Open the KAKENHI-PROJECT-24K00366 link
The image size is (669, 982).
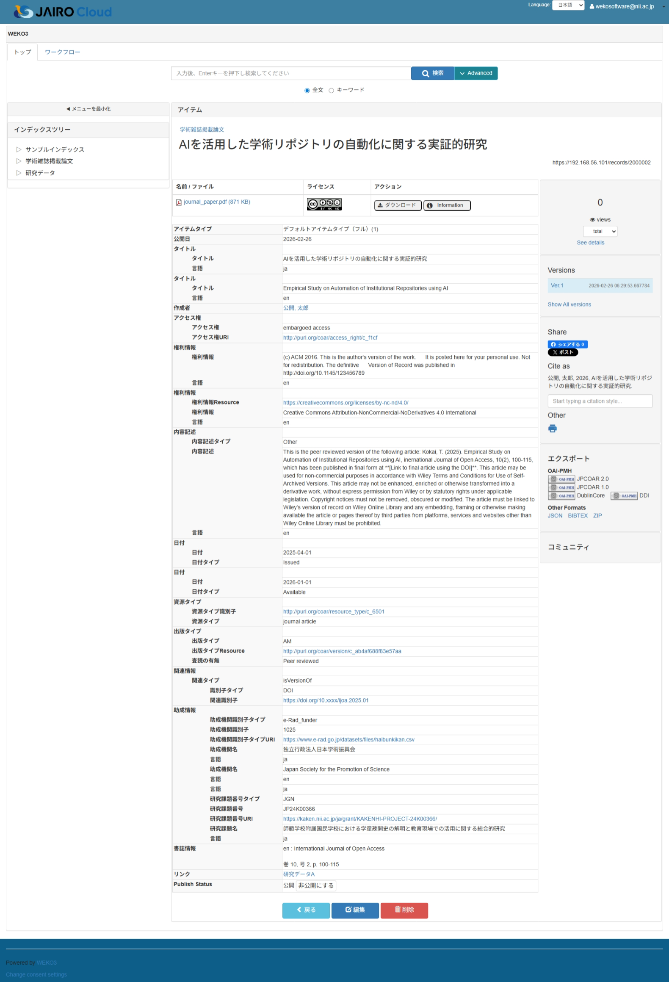[x=360, y=819]
